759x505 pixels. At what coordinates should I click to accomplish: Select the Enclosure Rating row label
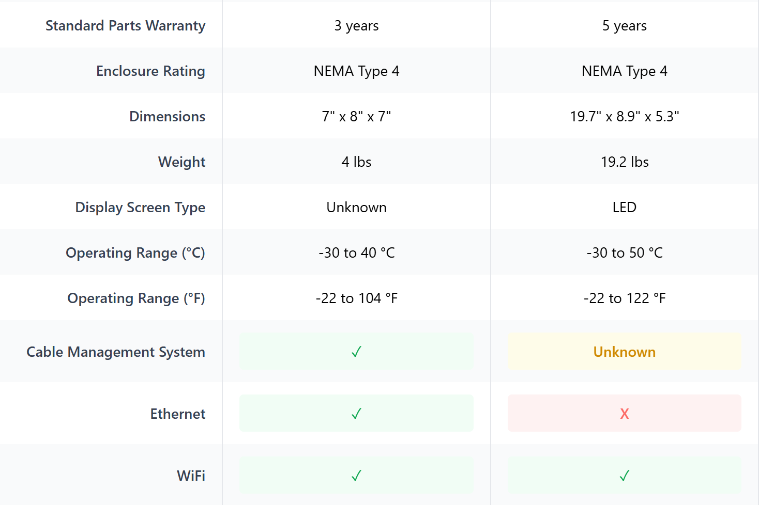[x=150, y=71]
